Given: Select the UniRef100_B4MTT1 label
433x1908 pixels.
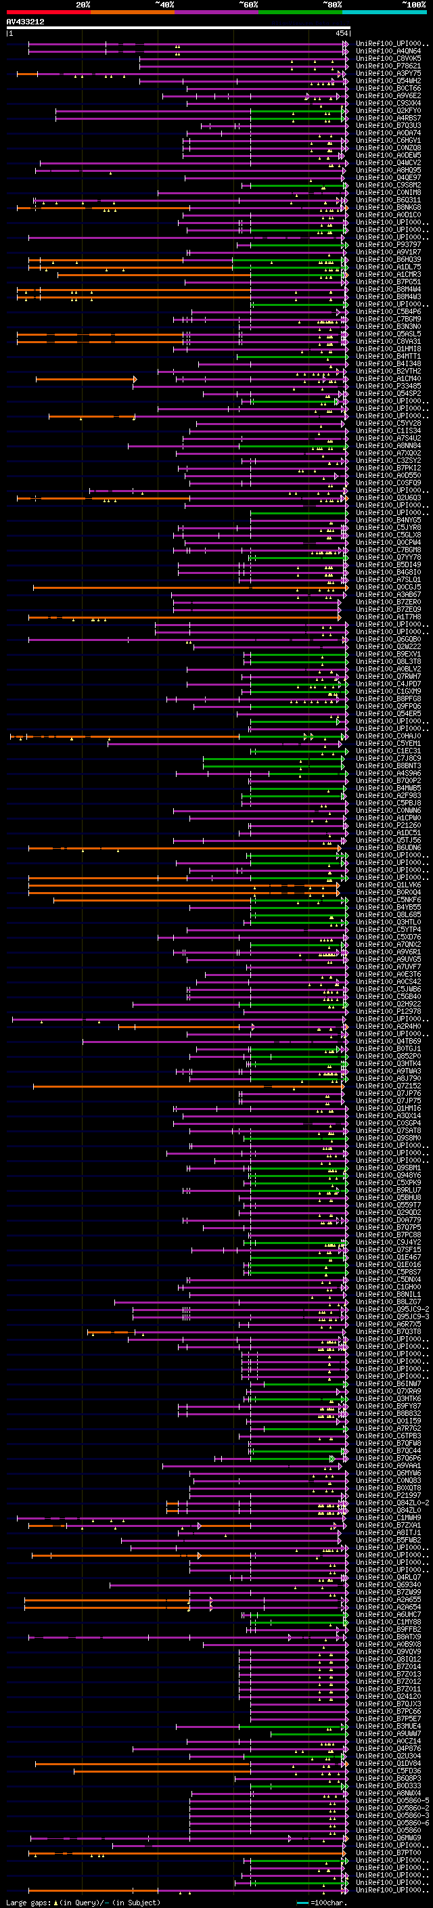Looking at the screenshot, I should click(388, 356).
